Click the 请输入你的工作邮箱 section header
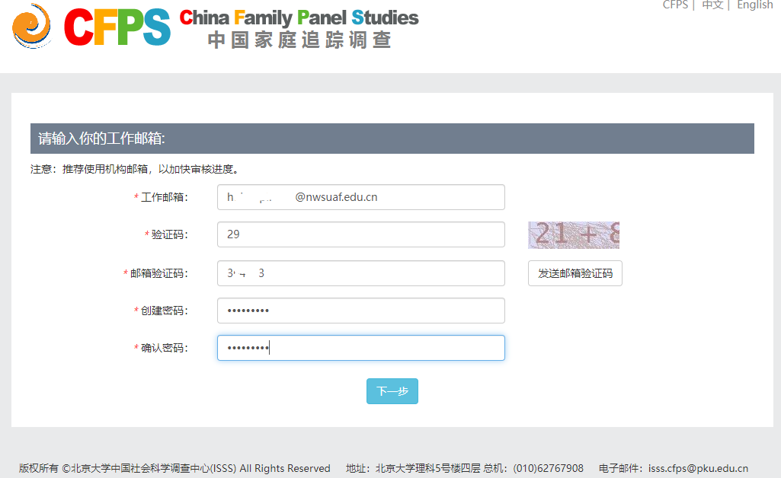 coord(102,139)
